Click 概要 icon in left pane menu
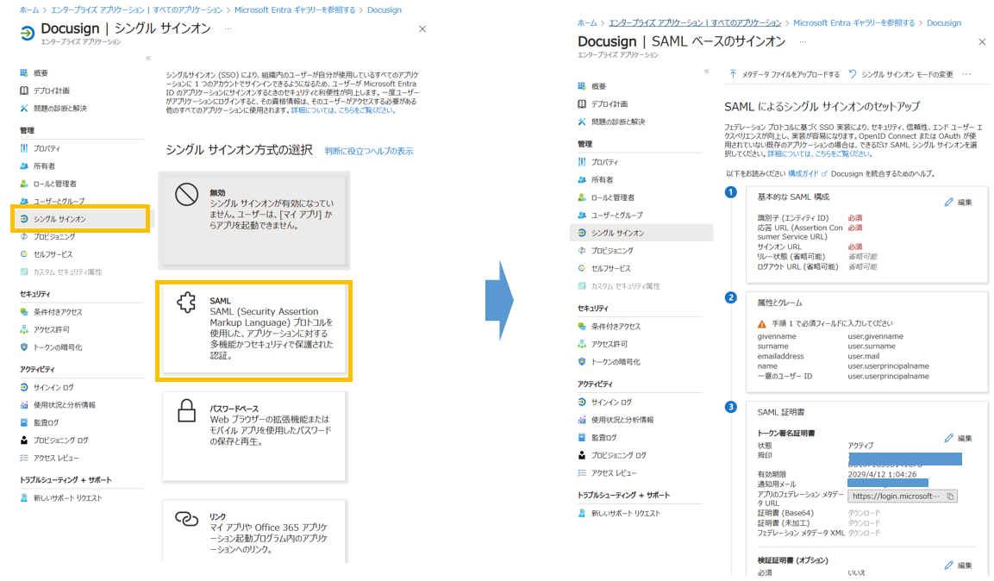 pyautogui.click(x=24, y=73)
